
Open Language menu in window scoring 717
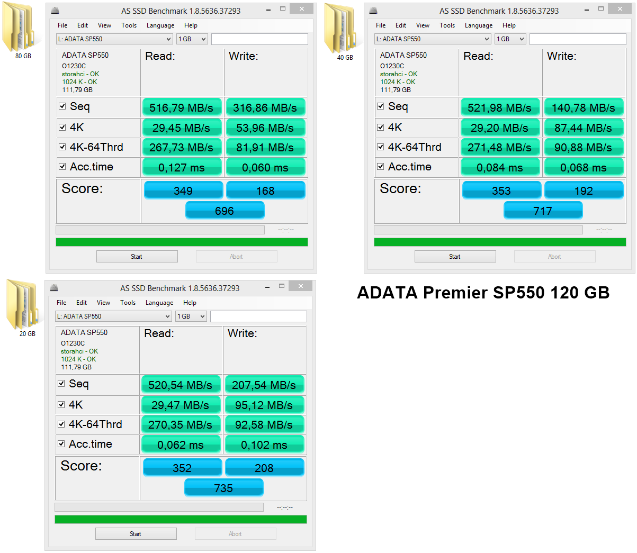point(479,25)
